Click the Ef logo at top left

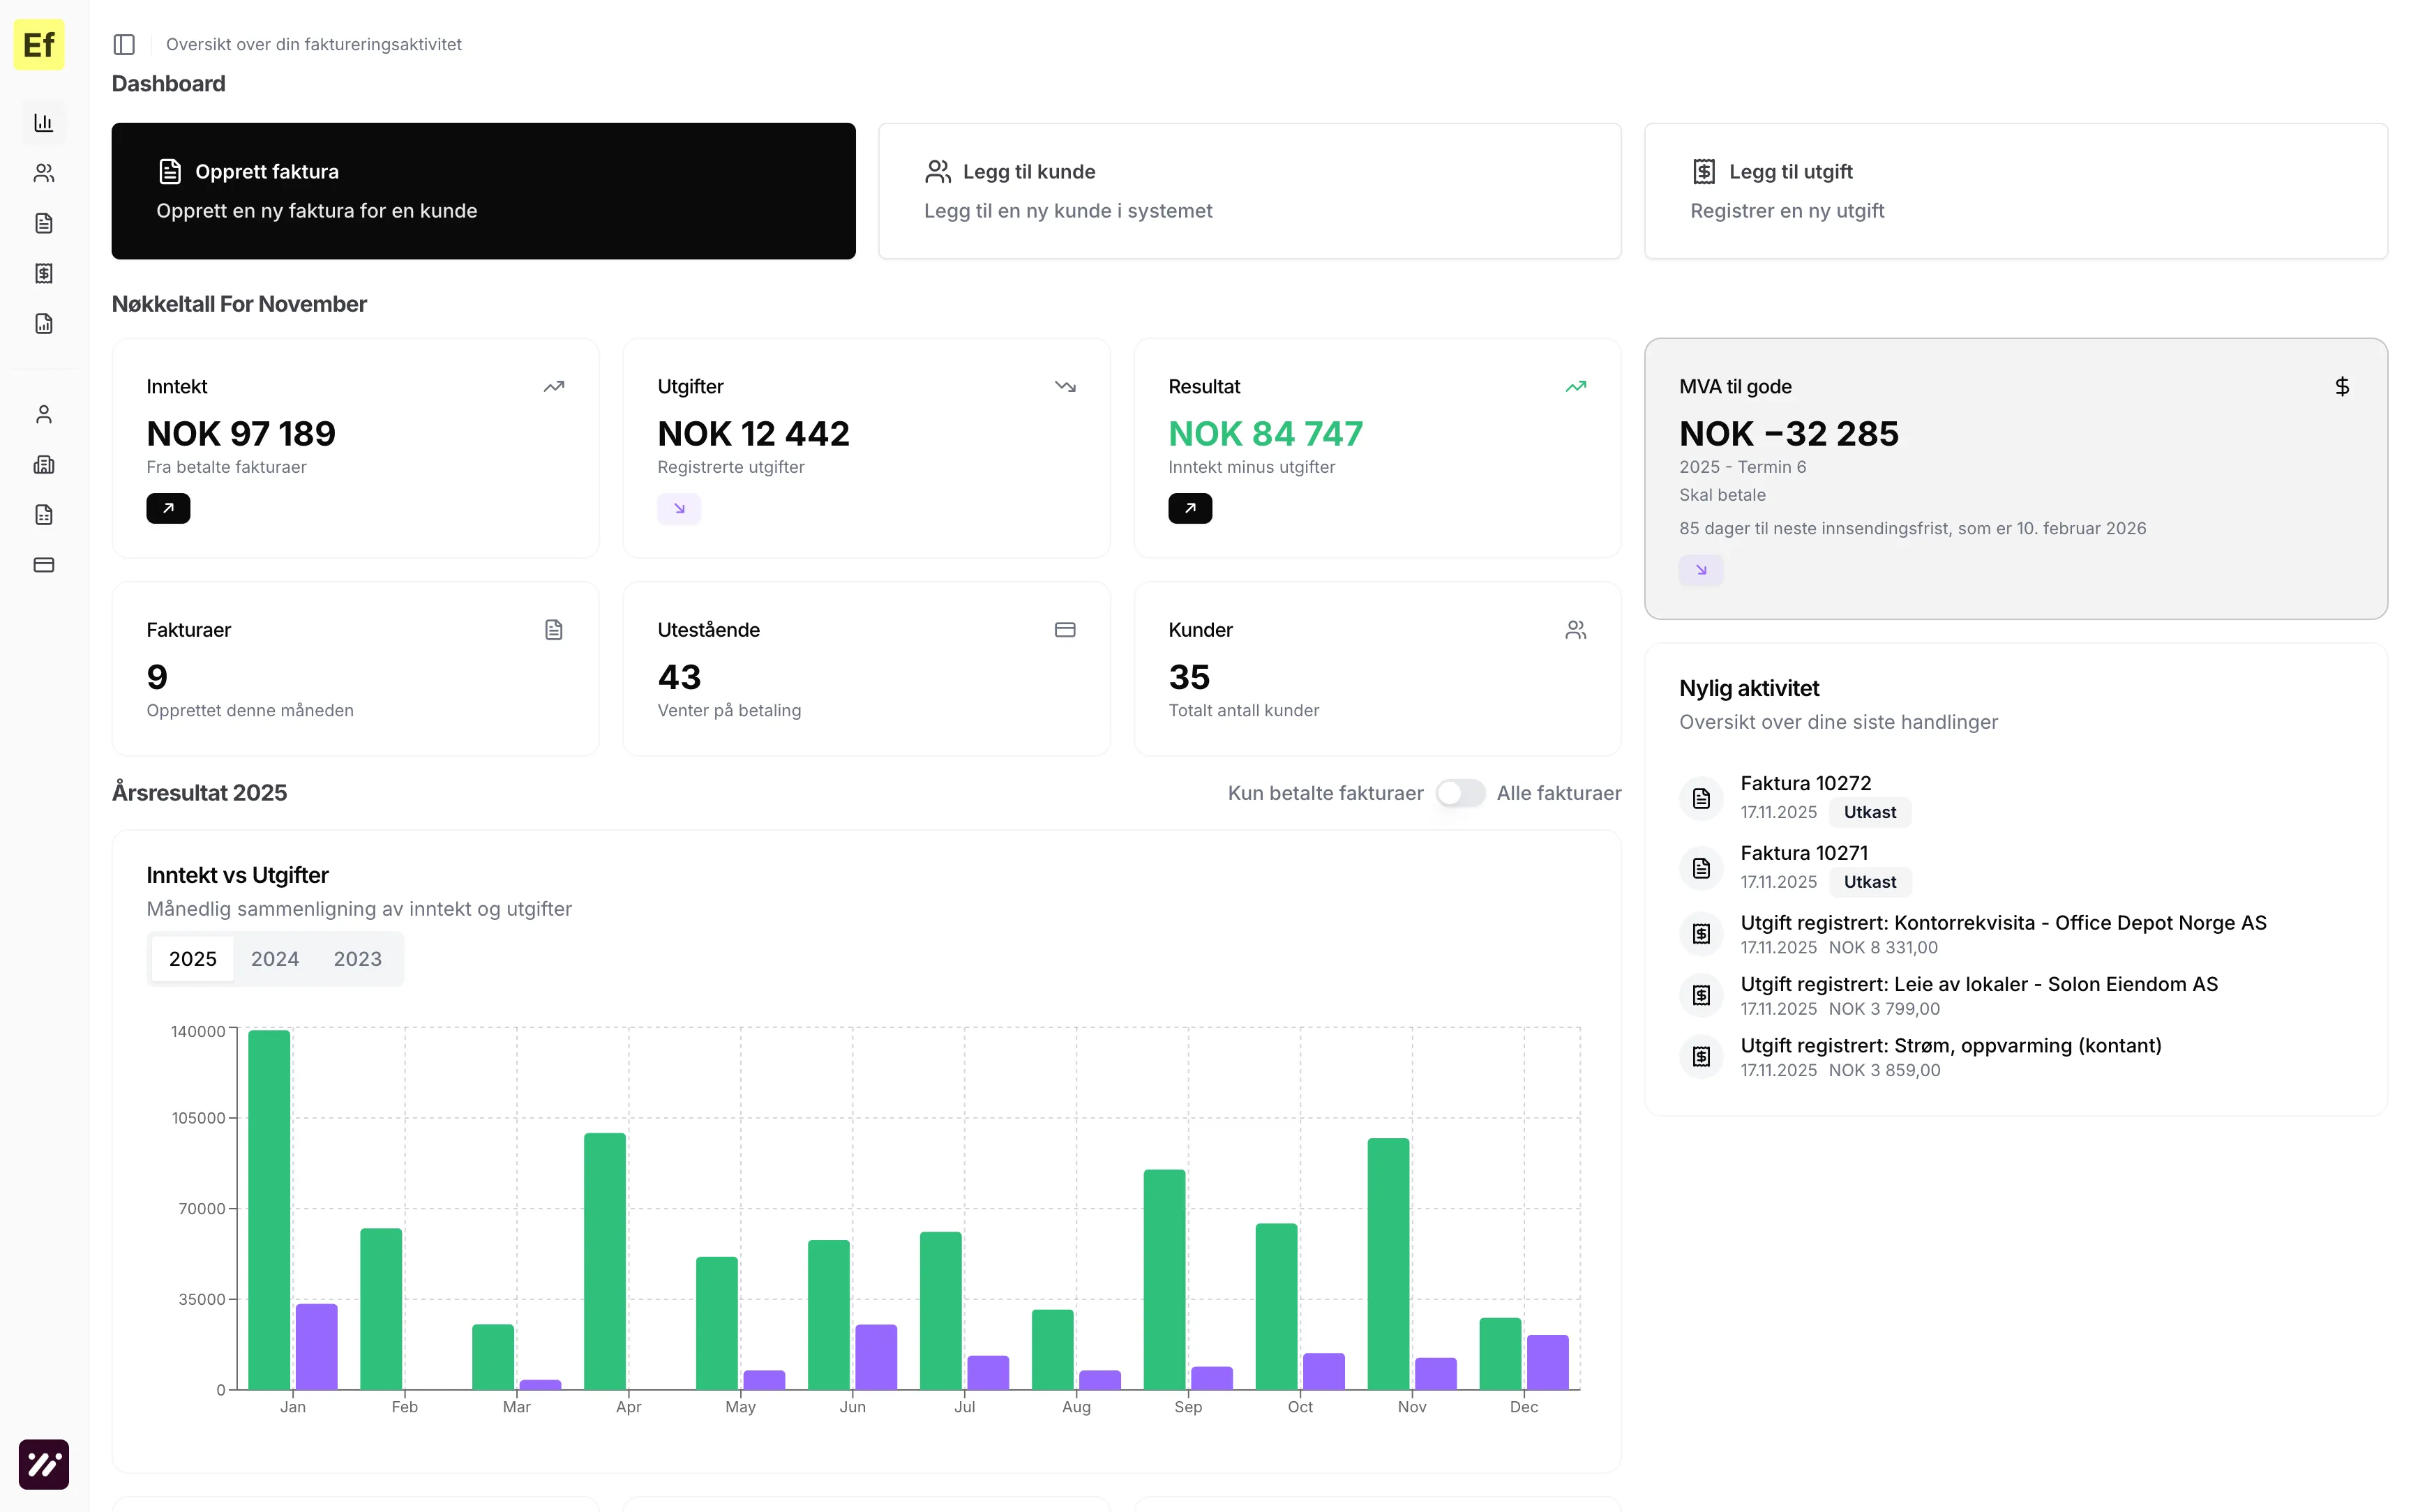pyautogui.click(x=39, y=45)
